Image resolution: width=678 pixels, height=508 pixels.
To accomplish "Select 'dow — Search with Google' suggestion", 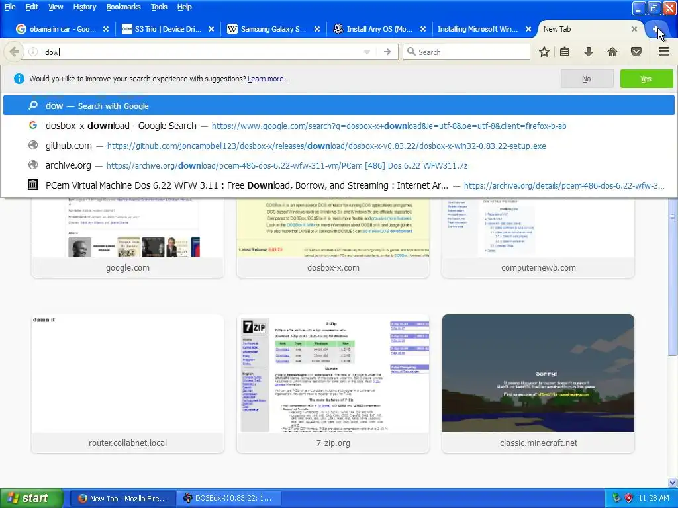I will pyautogui.click(x=338, y=106).
